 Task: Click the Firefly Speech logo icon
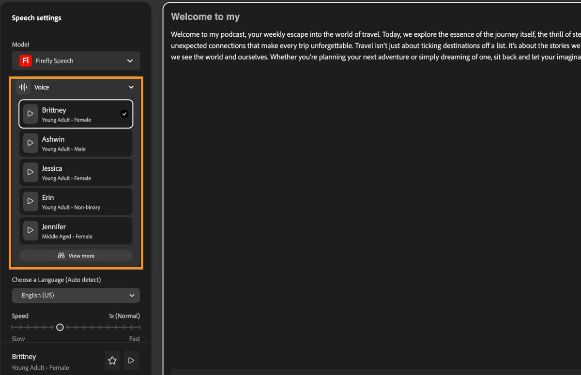click(x=24, y=60)
